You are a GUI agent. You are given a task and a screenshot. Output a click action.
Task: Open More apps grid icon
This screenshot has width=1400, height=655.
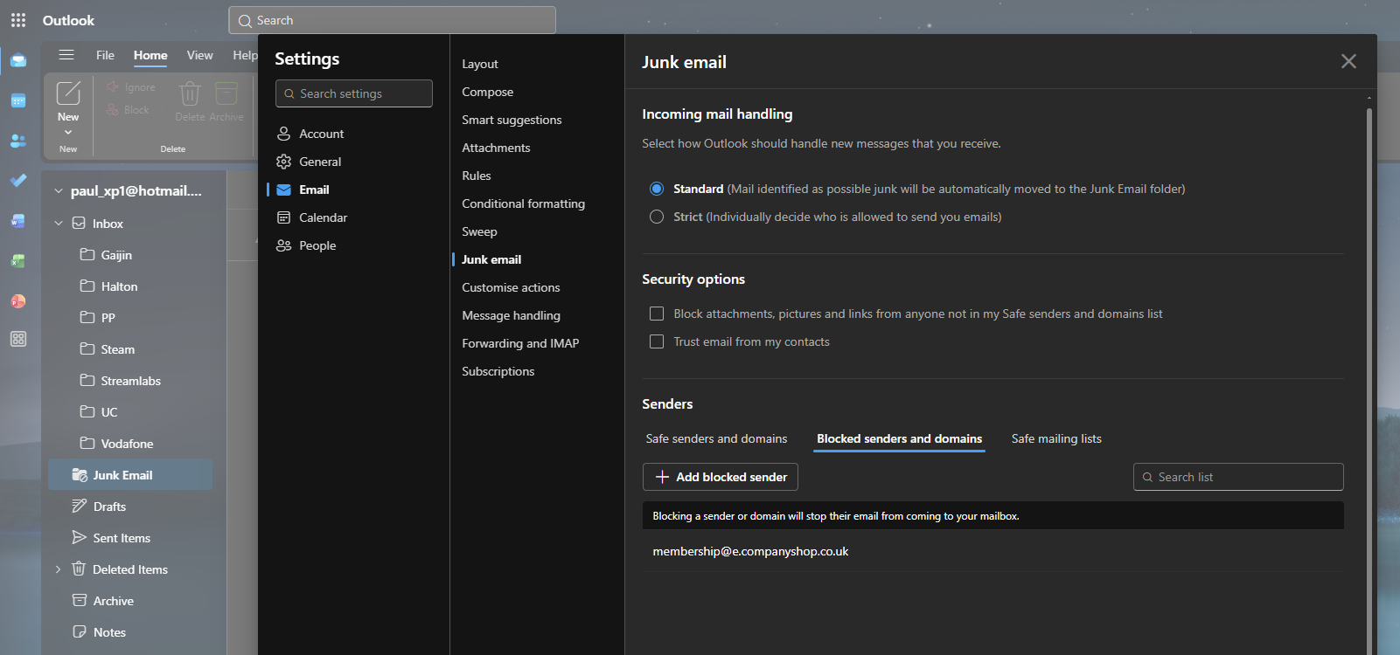(x=18, y=339)
